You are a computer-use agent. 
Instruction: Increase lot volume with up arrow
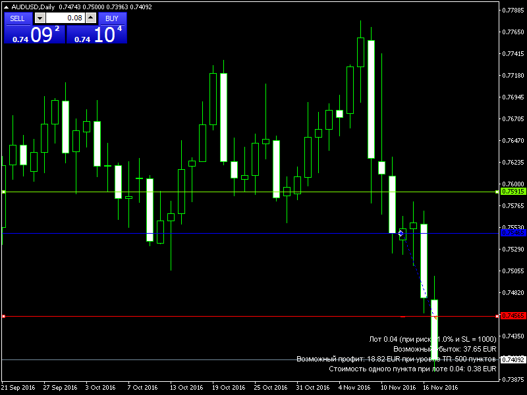(x=91, y=18)
